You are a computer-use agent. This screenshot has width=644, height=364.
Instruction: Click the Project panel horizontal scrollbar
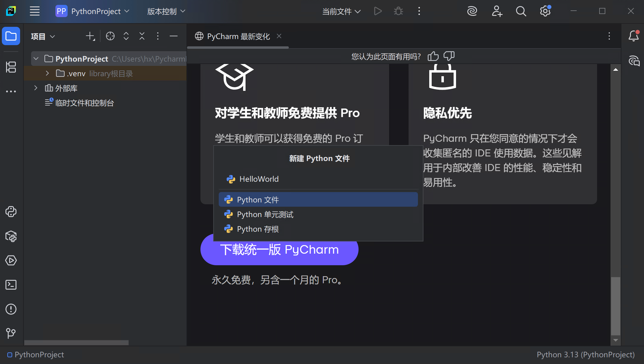(76, 343)
